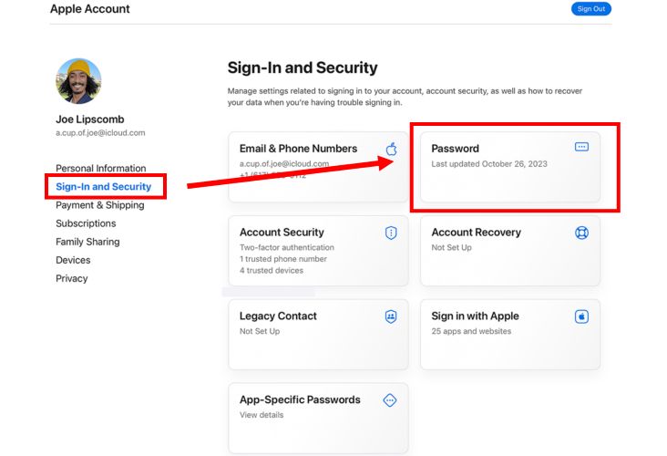Image resolution: width=667 pixels, height=456 pixels.
Task: Navigate to Family Sharing
Action: click(x=87, y=242)
